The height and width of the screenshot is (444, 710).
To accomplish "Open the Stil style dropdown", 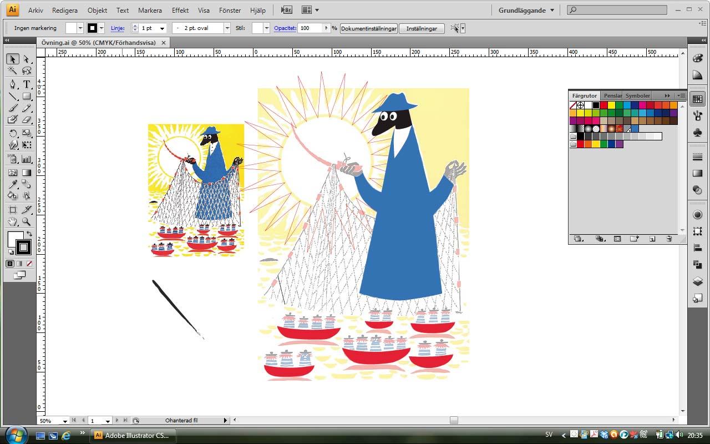I will pos(267,28).
